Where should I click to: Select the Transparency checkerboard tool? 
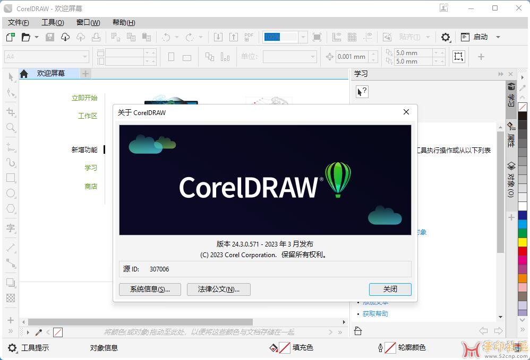point(11,298)
